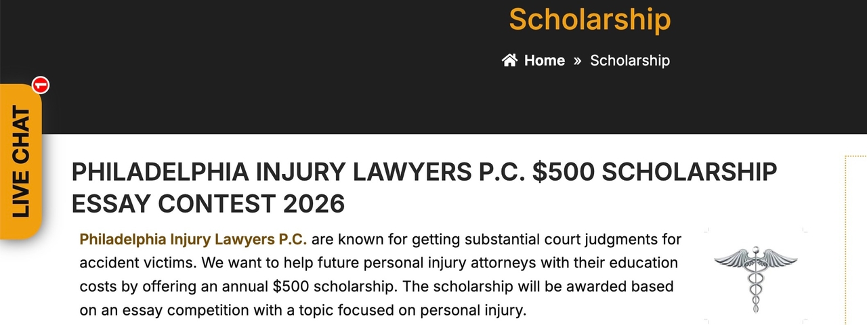Viewport: 867px width, 325px height.
Task: Follow the Philadelphia Injury Lawyers P.C. link
Action: point(193,239)
